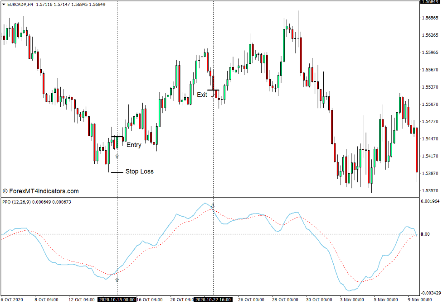Viewport: 443px width, 304px height.
Task: Click the down-arrow icon at the PPO peak
Action: (x=212, y=205)
